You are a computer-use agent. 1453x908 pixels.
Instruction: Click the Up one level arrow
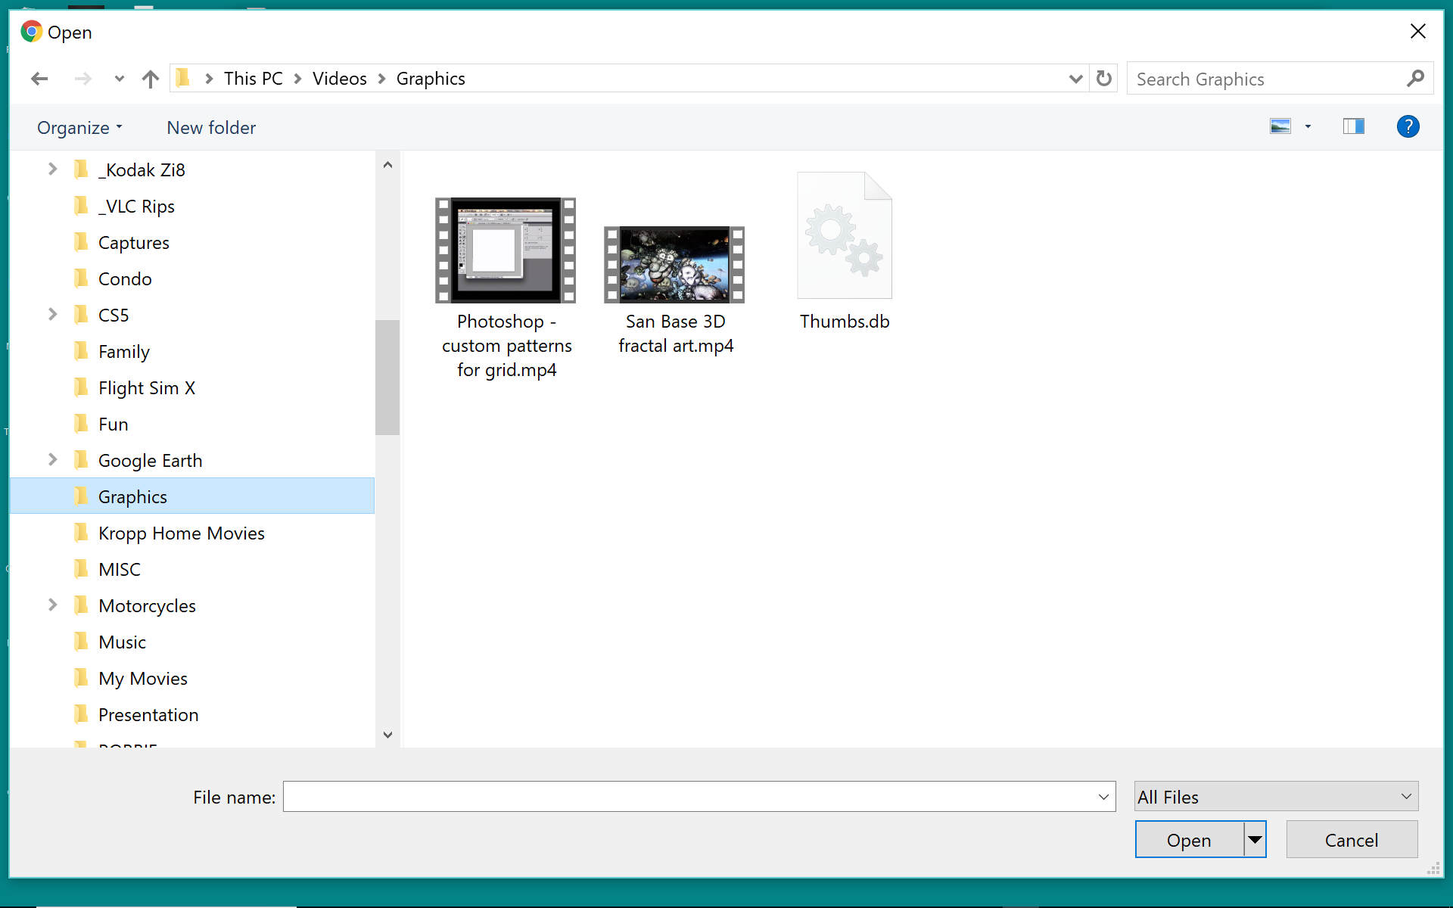coord(151,79)
